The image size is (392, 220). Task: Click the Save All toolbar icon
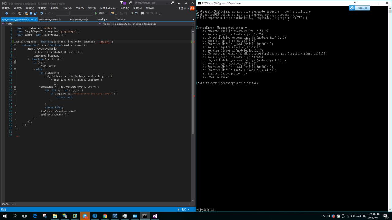point(36,13)
